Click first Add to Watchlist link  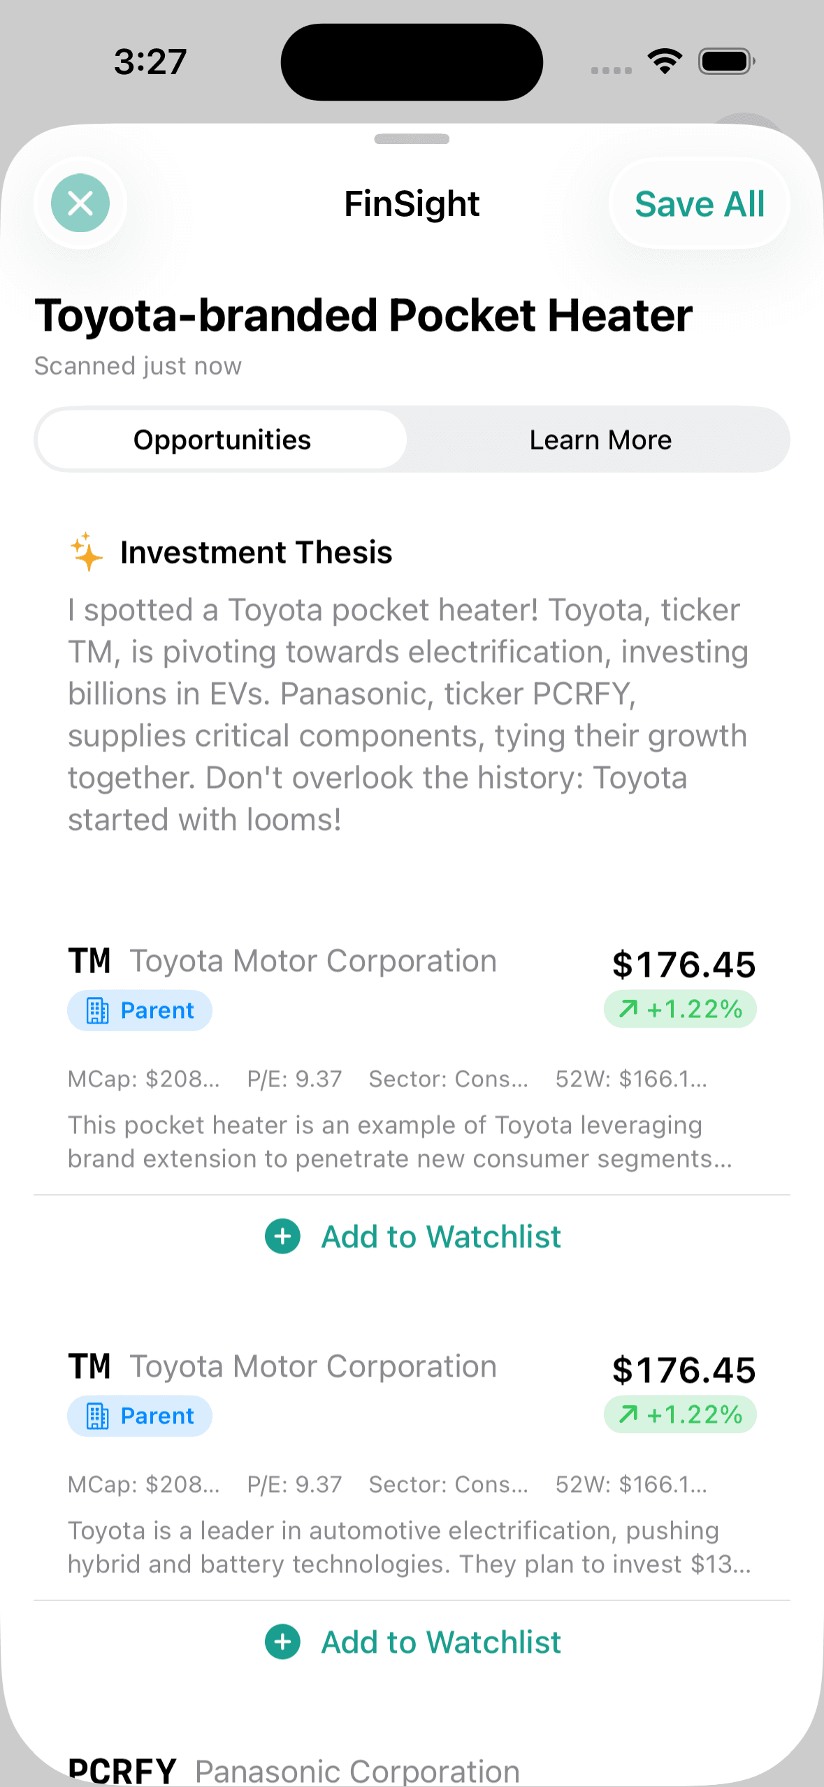tap(441, 1236)
